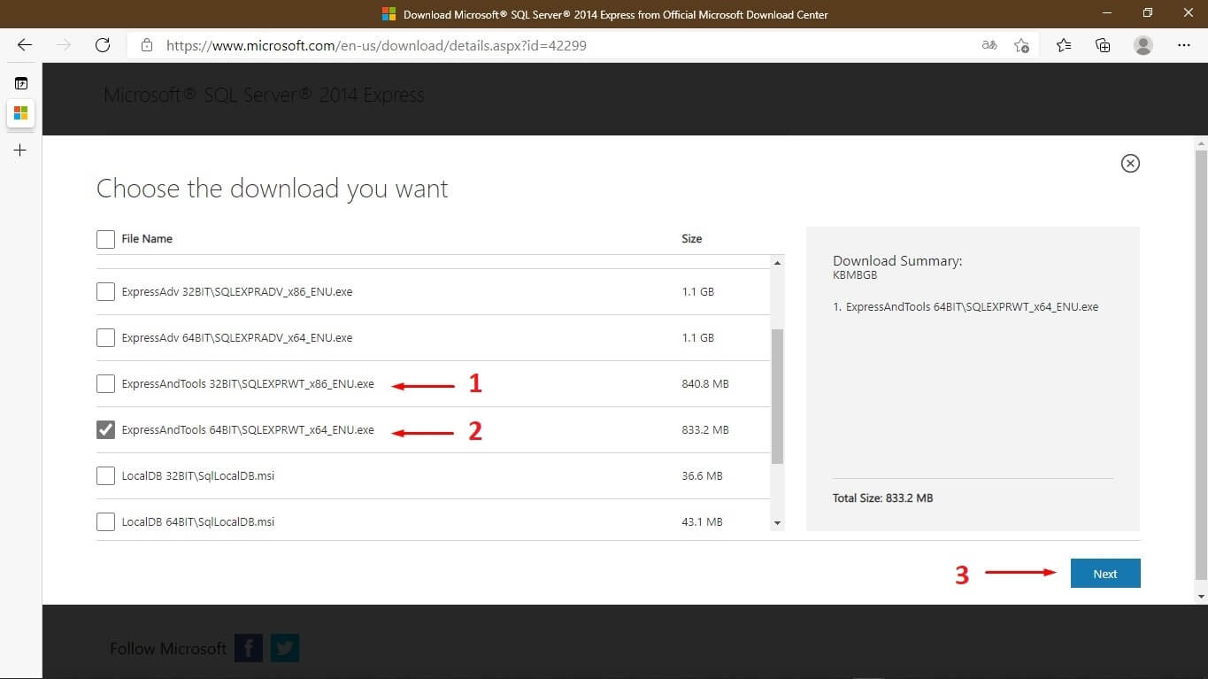Open the page translate icon
The image size is (1208, 679).
[x=989, y=45]
